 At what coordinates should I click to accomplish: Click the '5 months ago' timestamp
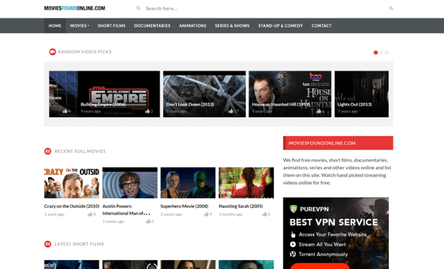point(230,215)
